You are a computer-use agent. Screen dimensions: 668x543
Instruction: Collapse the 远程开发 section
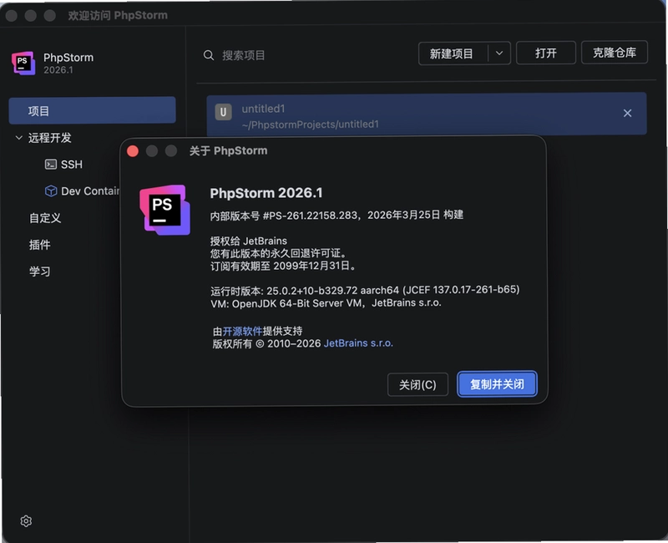tap(18, 138)
